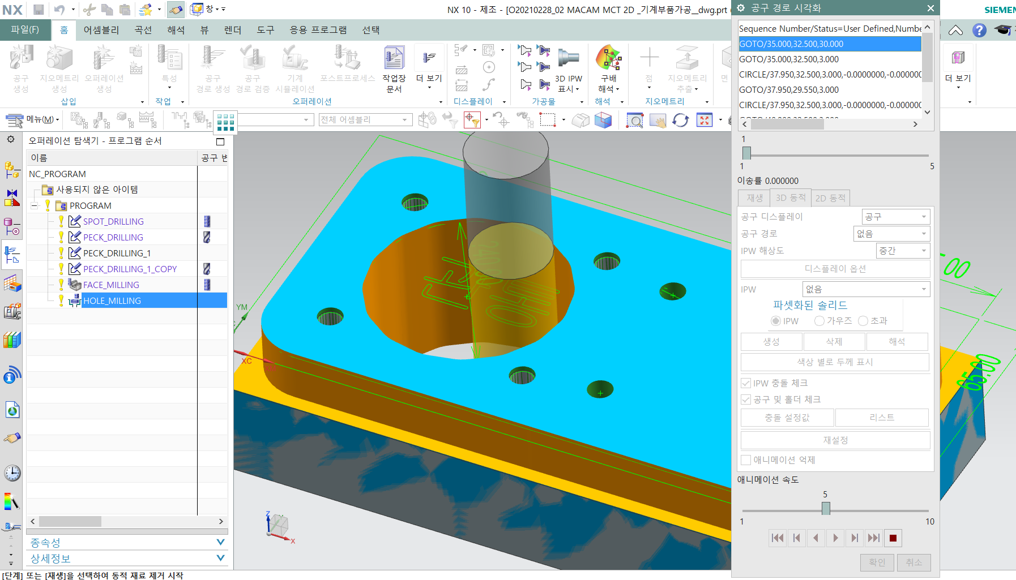1016x580 pixels.
Task: Switch to the Assembly ribbon tab
Action: 101,30
